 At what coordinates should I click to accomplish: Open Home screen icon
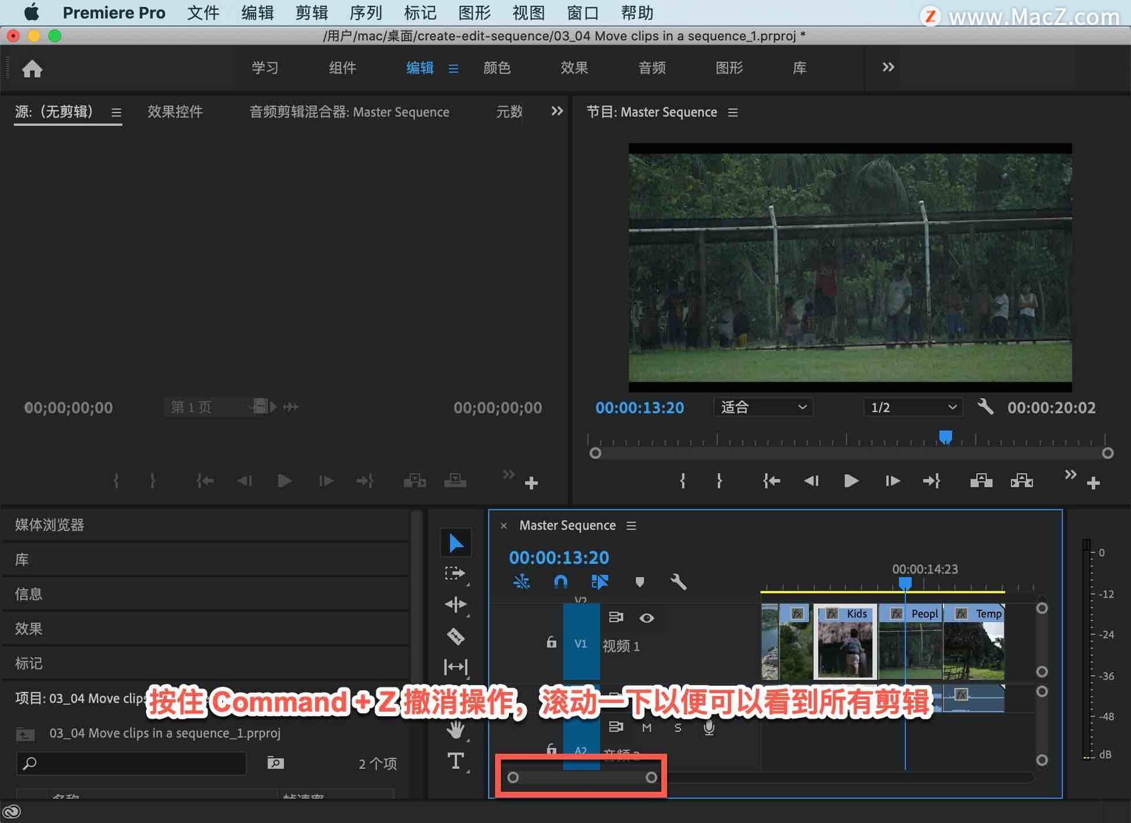click(x=32, y=69)
